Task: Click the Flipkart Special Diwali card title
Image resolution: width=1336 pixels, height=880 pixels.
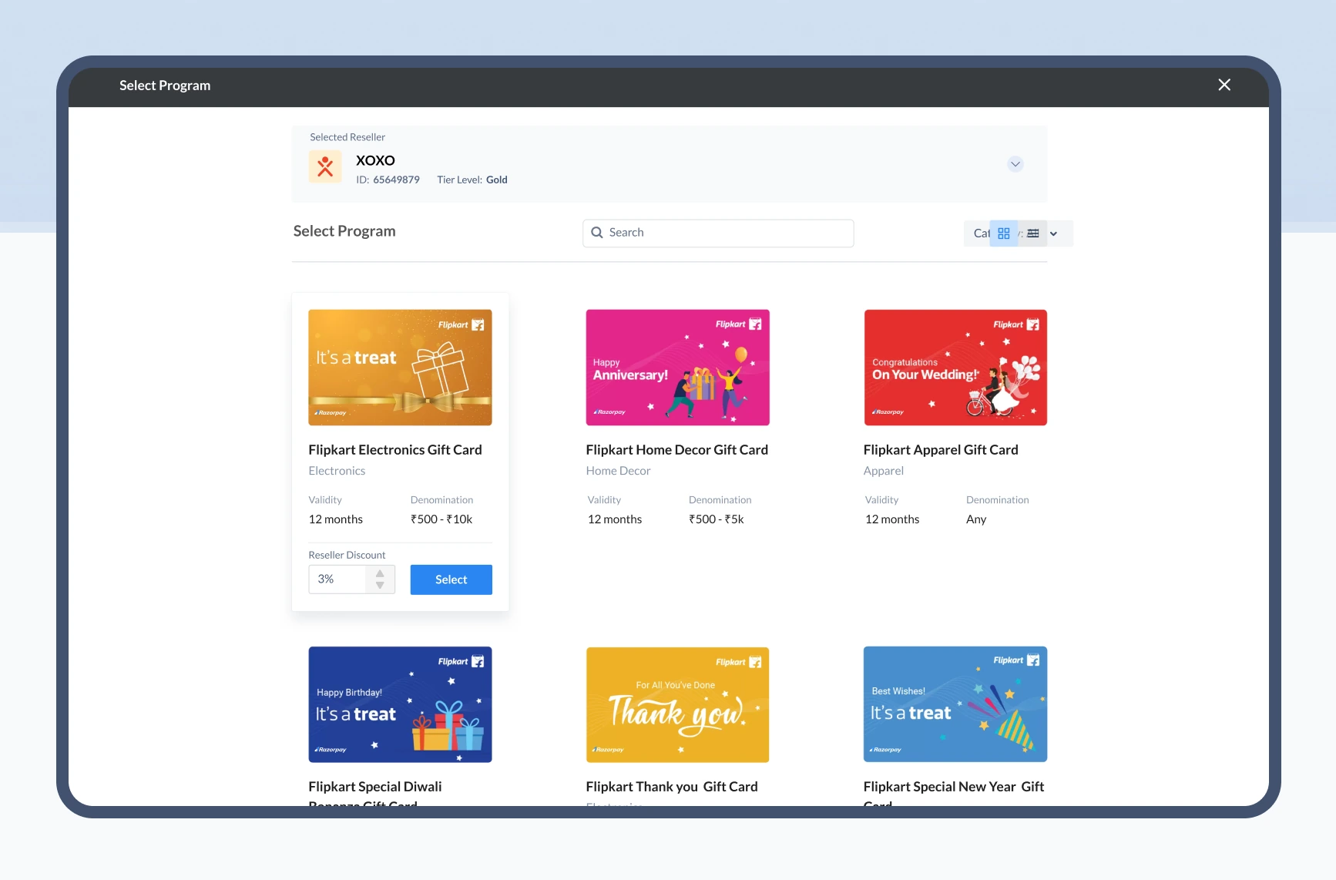Action: [375, 794]
